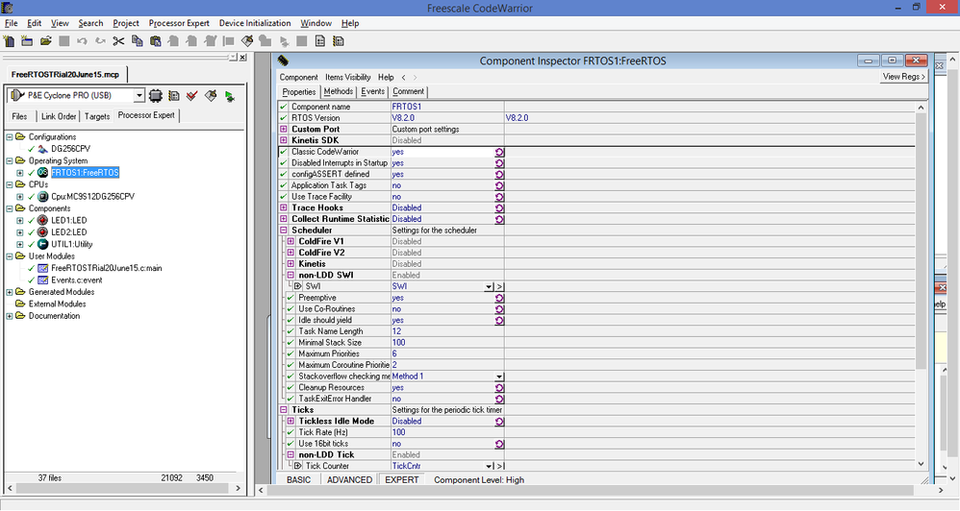Image resolution: width=960 pixels, height=511 pixels.
Task: Switch to ADVANCED view level
Action: click(x=349, y=480)
